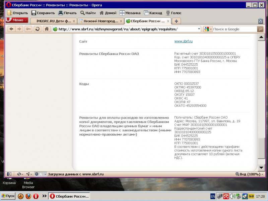Start the Google search with the magnifier button
The height and width of the screenshot is (201, 268).
260,29
